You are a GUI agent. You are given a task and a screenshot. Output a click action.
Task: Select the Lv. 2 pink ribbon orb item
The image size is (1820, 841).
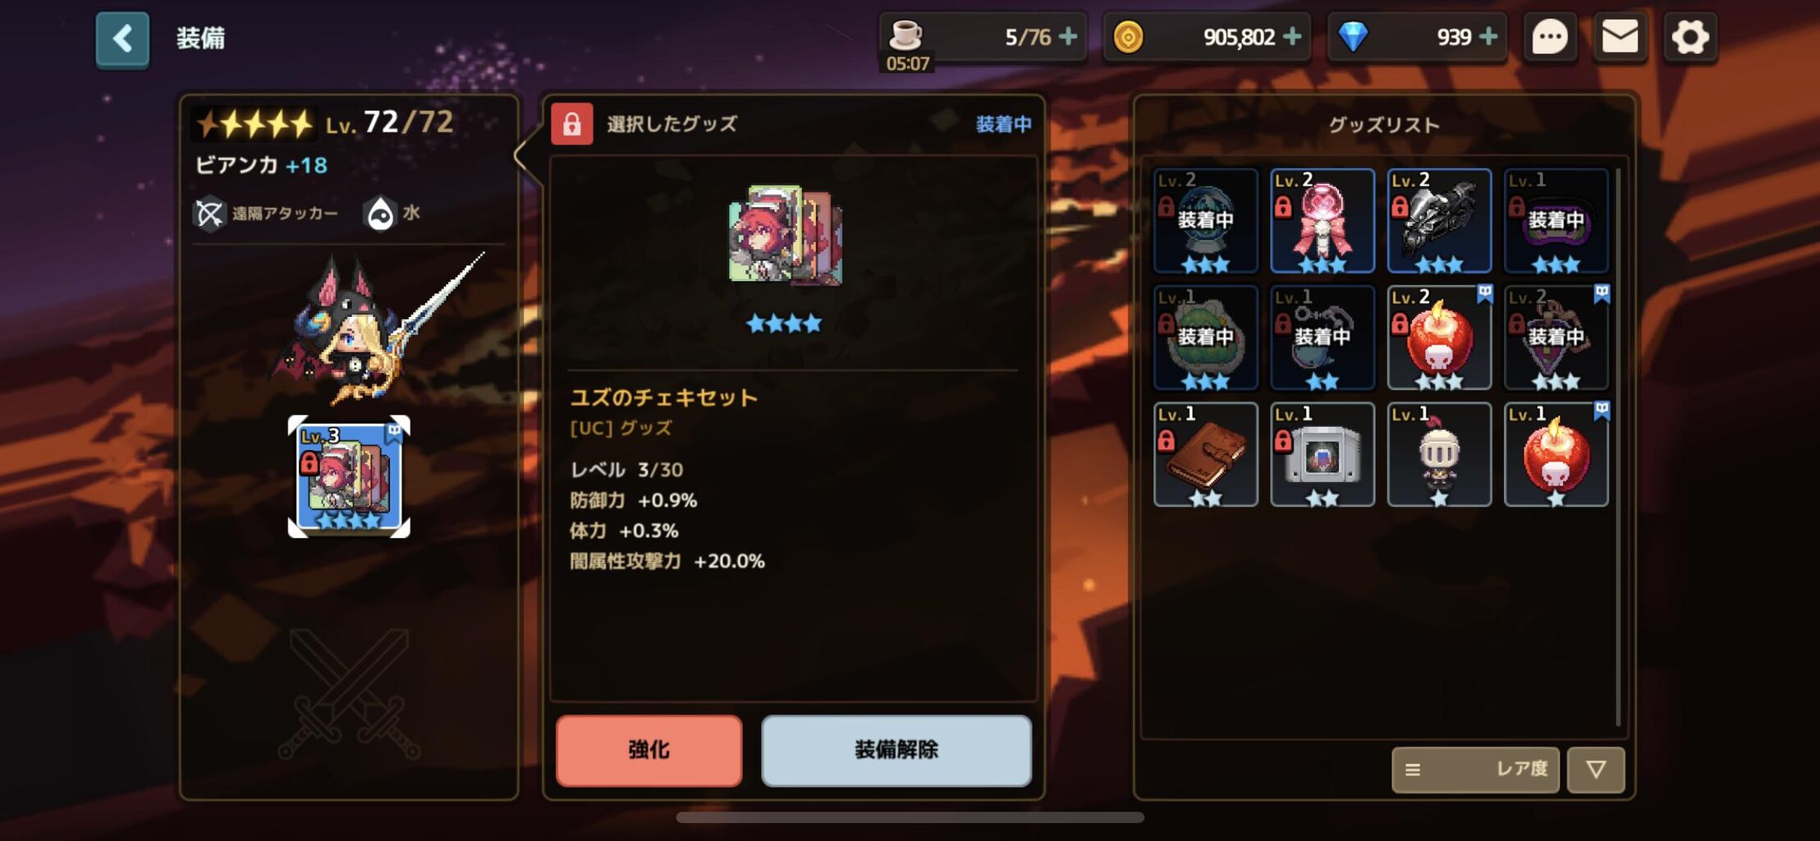pos(1323,221)
